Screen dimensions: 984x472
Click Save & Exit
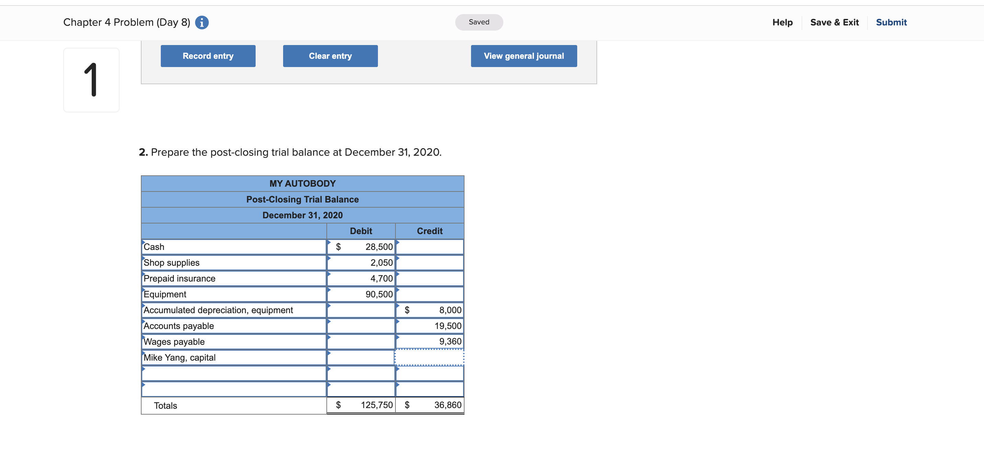pos(834,22)
